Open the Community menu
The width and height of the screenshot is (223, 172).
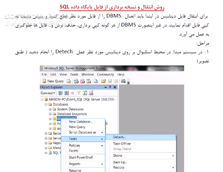(106, 74)
